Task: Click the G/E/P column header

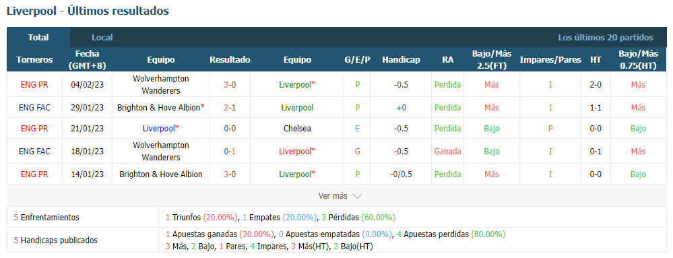Action: (x=357, y=60)
